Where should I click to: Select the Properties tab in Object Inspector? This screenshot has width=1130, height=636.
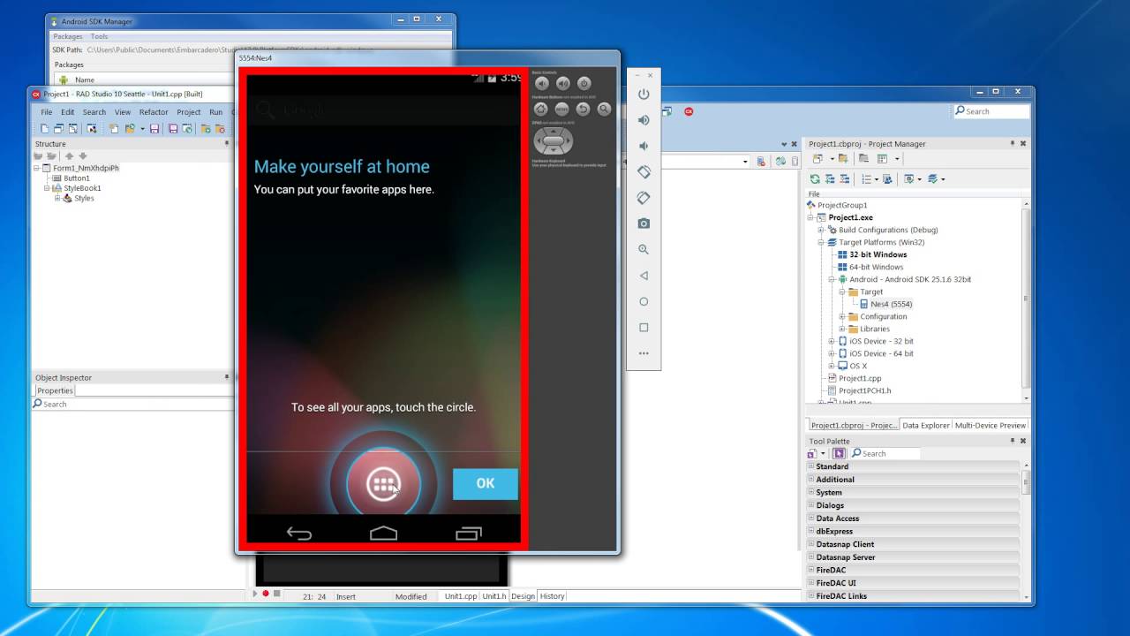tap(55, 390)
